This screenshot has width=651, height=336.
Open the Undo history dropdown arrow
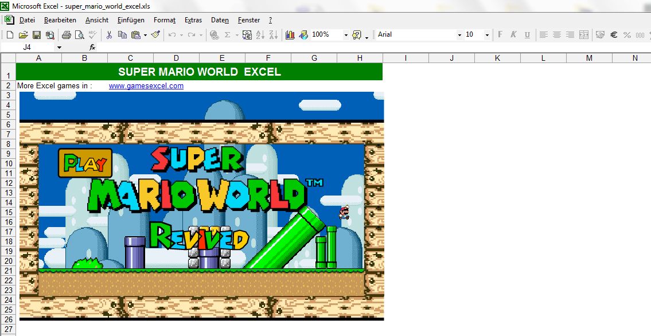coord(181,35)
